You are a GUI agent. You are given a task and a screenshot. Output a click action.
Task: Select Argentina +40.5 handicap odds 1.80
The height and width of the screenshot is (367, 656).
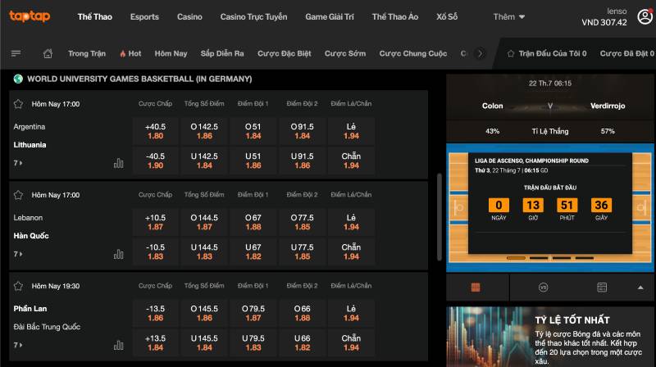click(x=154, y=131)
